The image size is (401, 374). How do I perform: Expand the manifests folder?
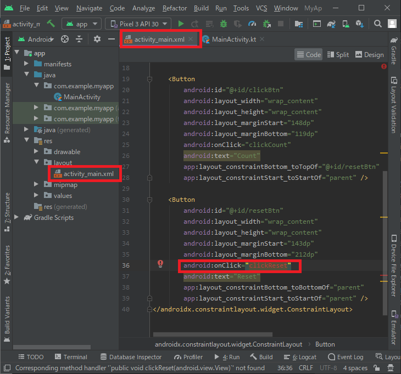click(26, 63)
